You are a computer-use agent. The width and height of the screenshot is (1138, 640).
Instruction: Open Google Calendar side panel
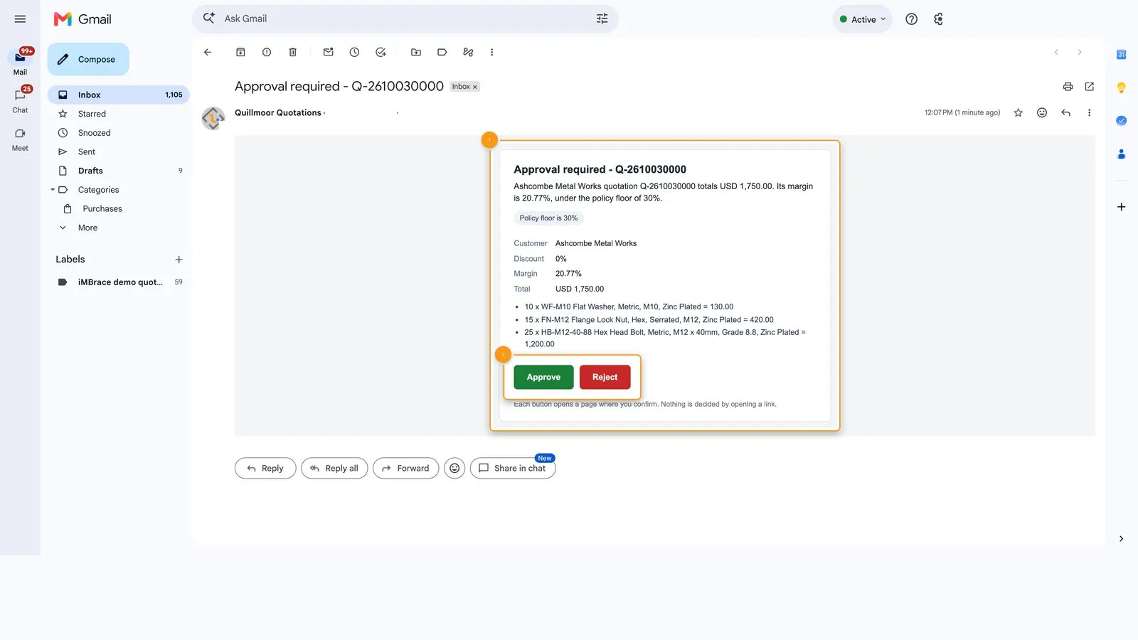click(1121, 55)
